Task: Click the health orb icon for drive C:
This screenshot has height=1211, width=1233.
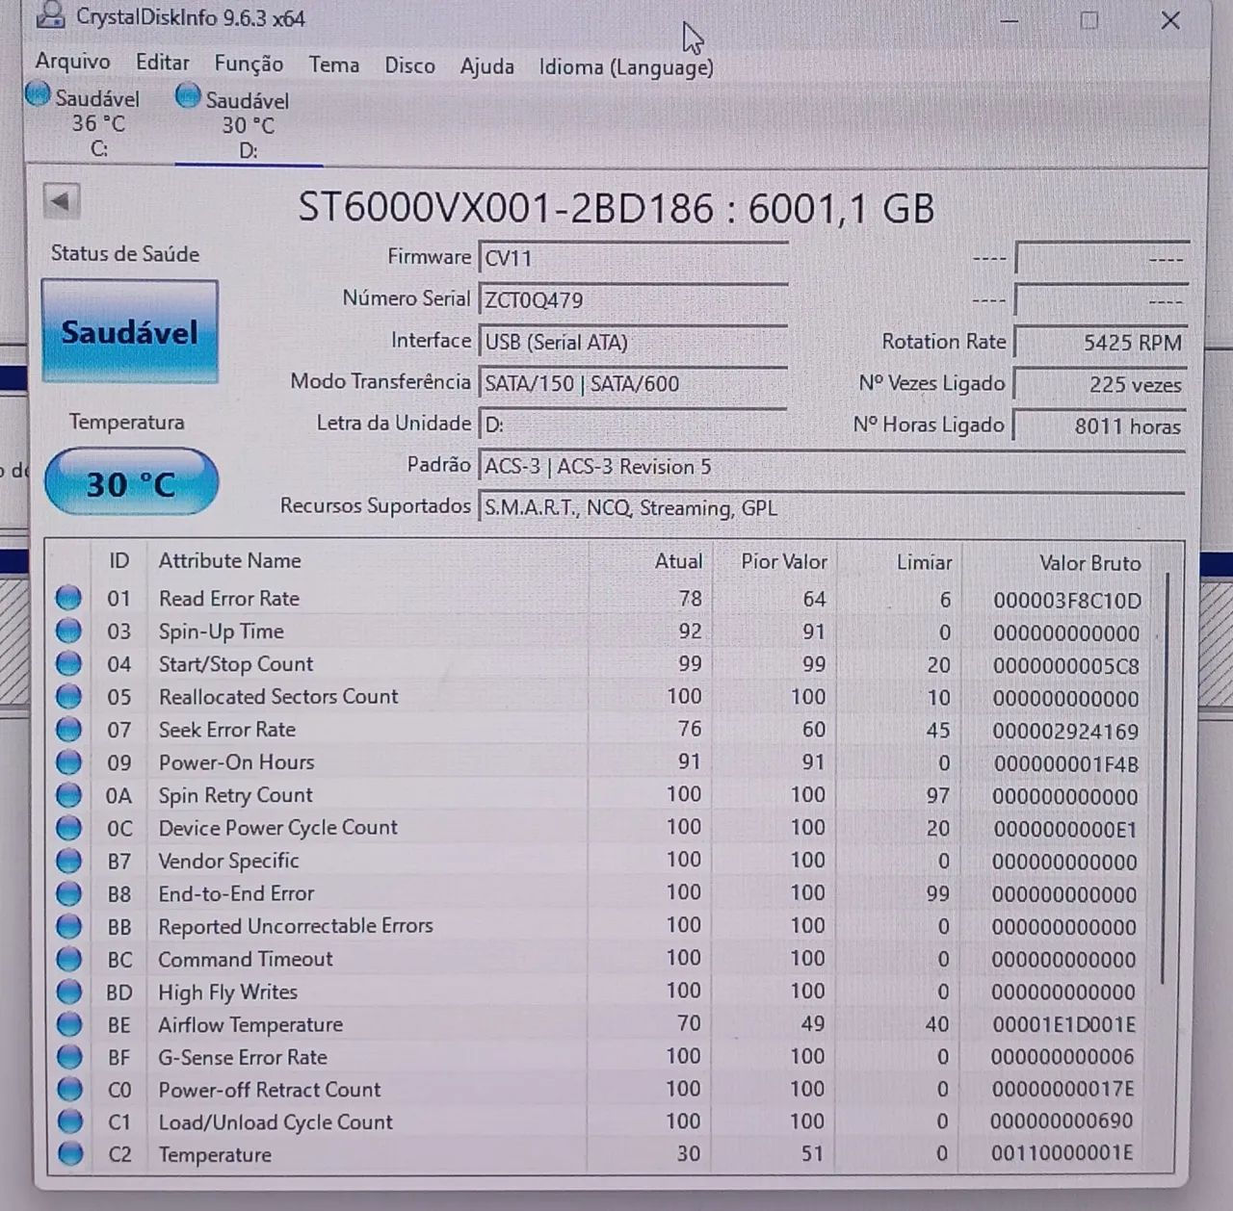Action: tap(38, 94)
